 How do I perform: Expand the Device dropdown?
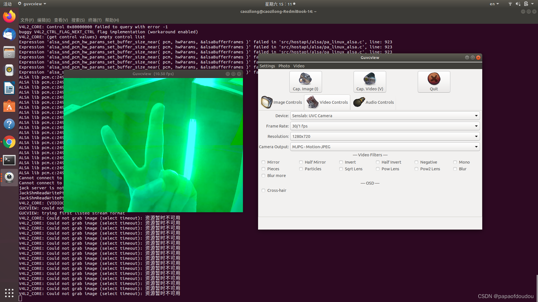tap(385, 116)
